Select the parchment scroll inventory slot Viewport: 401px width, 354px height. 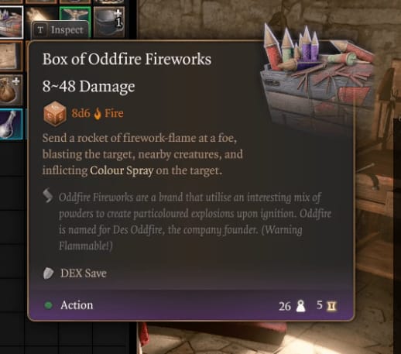pyautogui.click(x=11, y=57)
